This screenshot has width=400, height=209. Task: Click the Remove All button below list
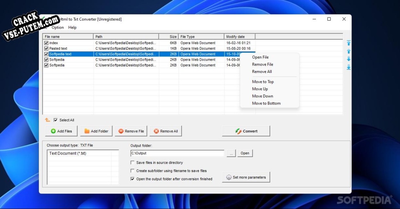pyautogui.click(x=166, y=131)
